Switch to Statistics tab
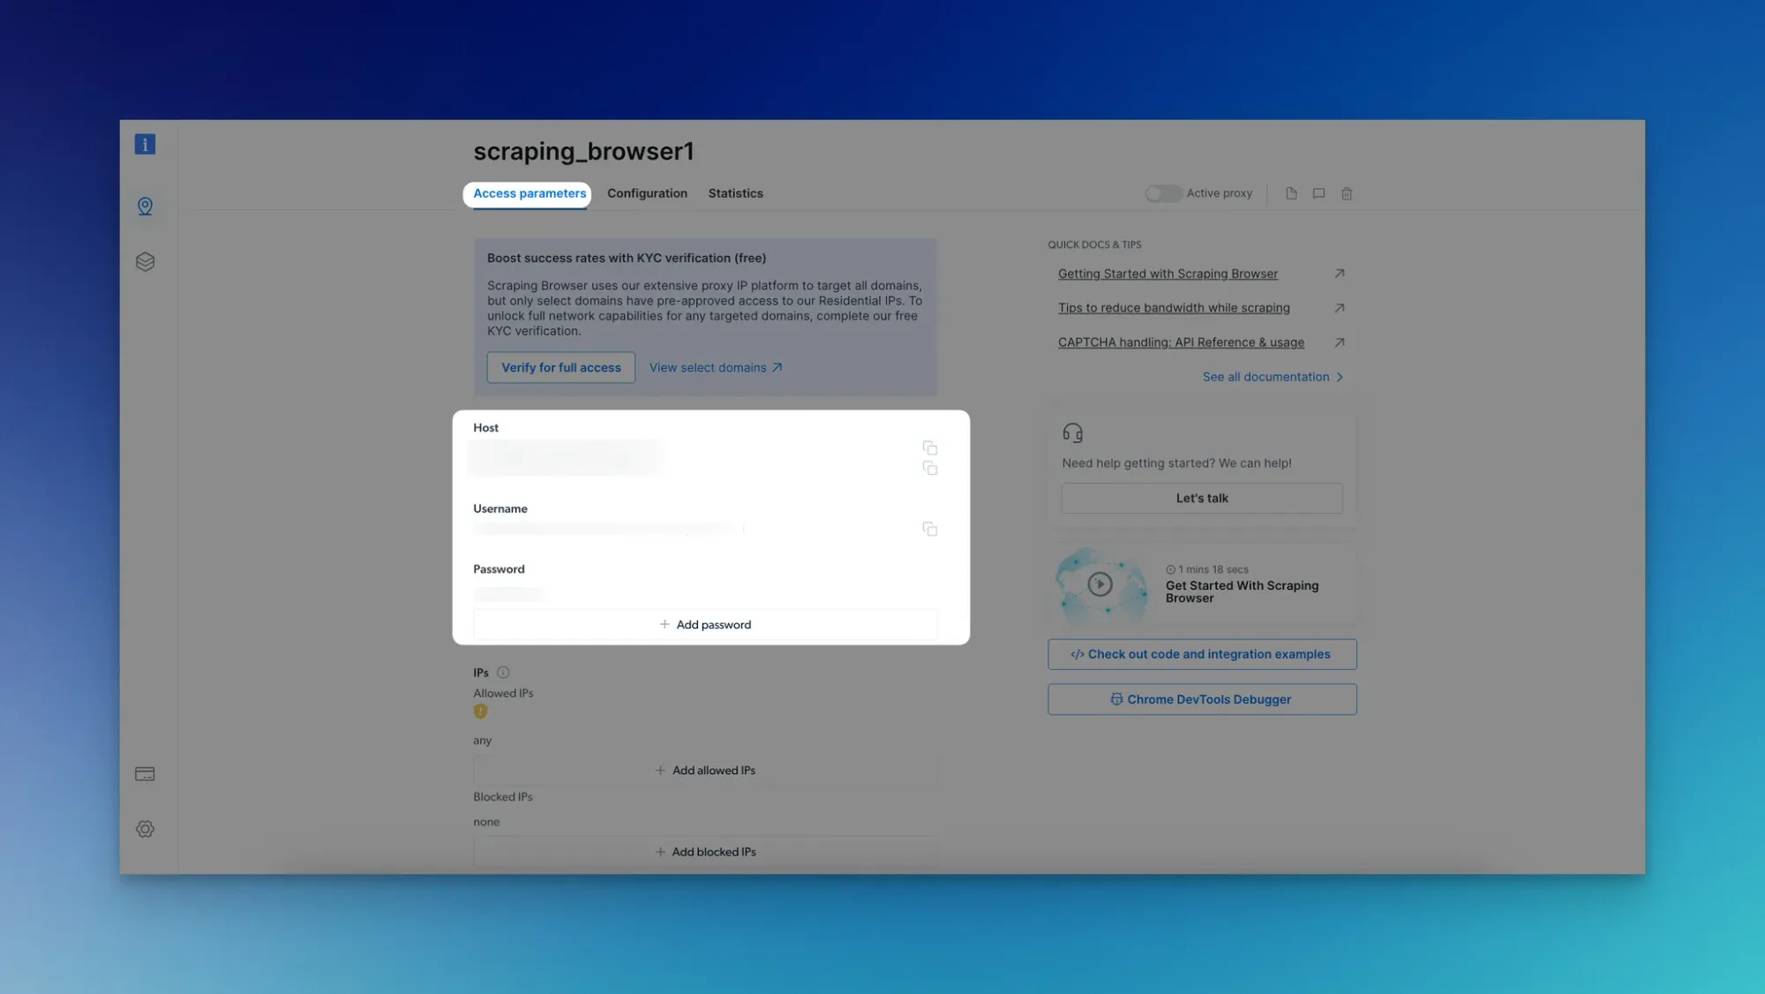 click(736, 194)
